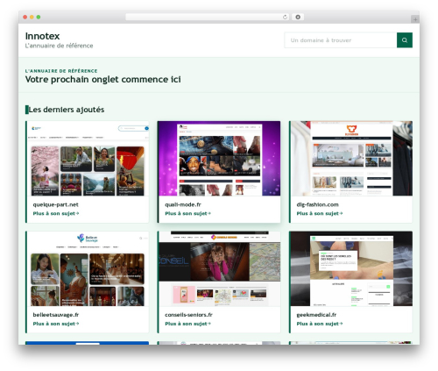Reload page using browser refresh icon

tap(285, 17)
